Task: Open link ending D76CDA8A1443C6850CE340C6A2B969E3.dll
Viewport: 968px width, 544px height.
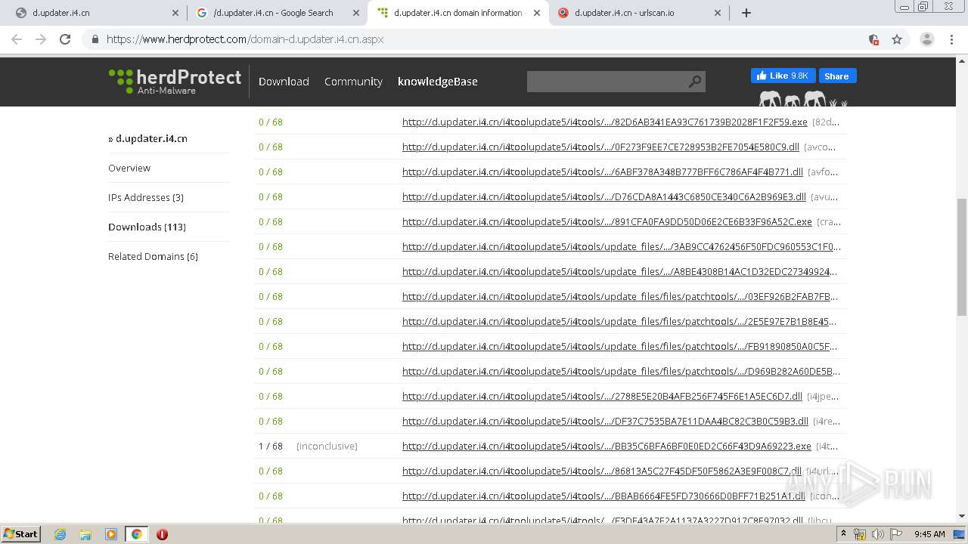Action: [604, 196]
